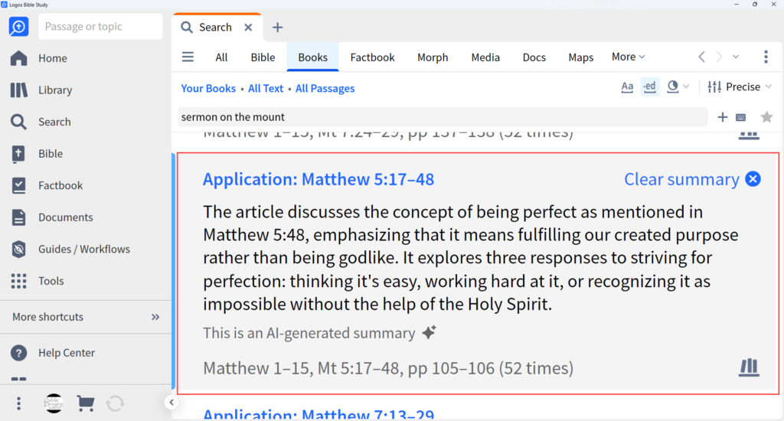The width and height of the screenshot is (784, 421).
Task: Switch to the Morph search tab
Action: tap(433, 57)
